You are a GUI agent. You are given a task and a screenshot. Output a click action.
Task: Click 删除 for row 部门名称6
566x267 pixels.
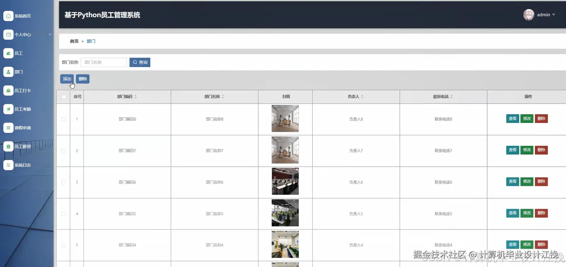click(541, 182)
